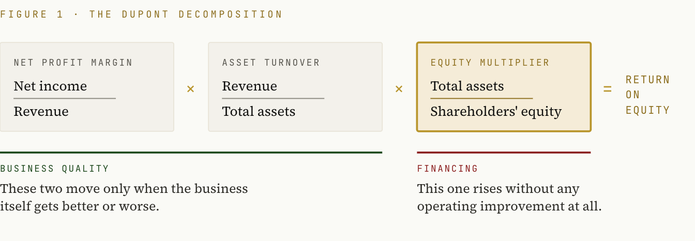Click the 'These two move only' description
695x241 pixels.
[124, 197]
